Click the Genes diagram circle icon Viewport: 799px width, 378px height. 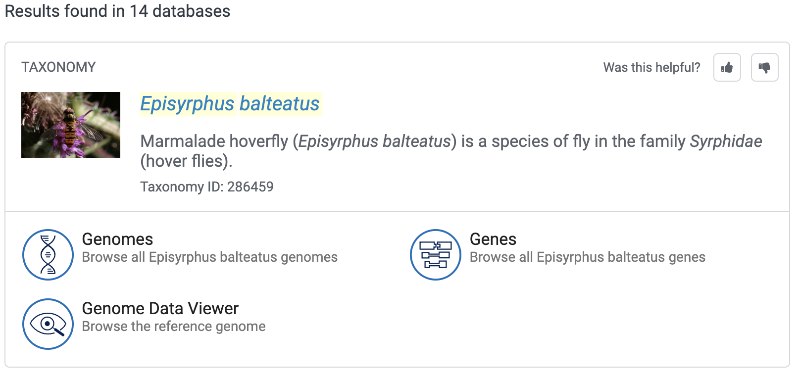[x=436, y=255]
